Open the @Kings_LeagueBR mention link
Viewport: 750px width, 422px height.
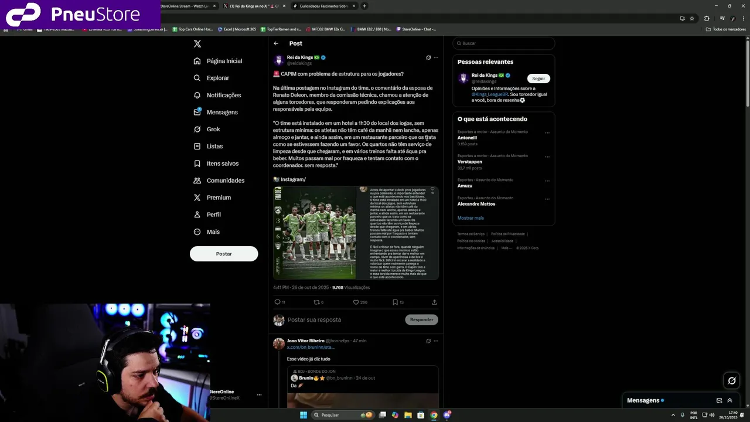click(x=490, y=94)
